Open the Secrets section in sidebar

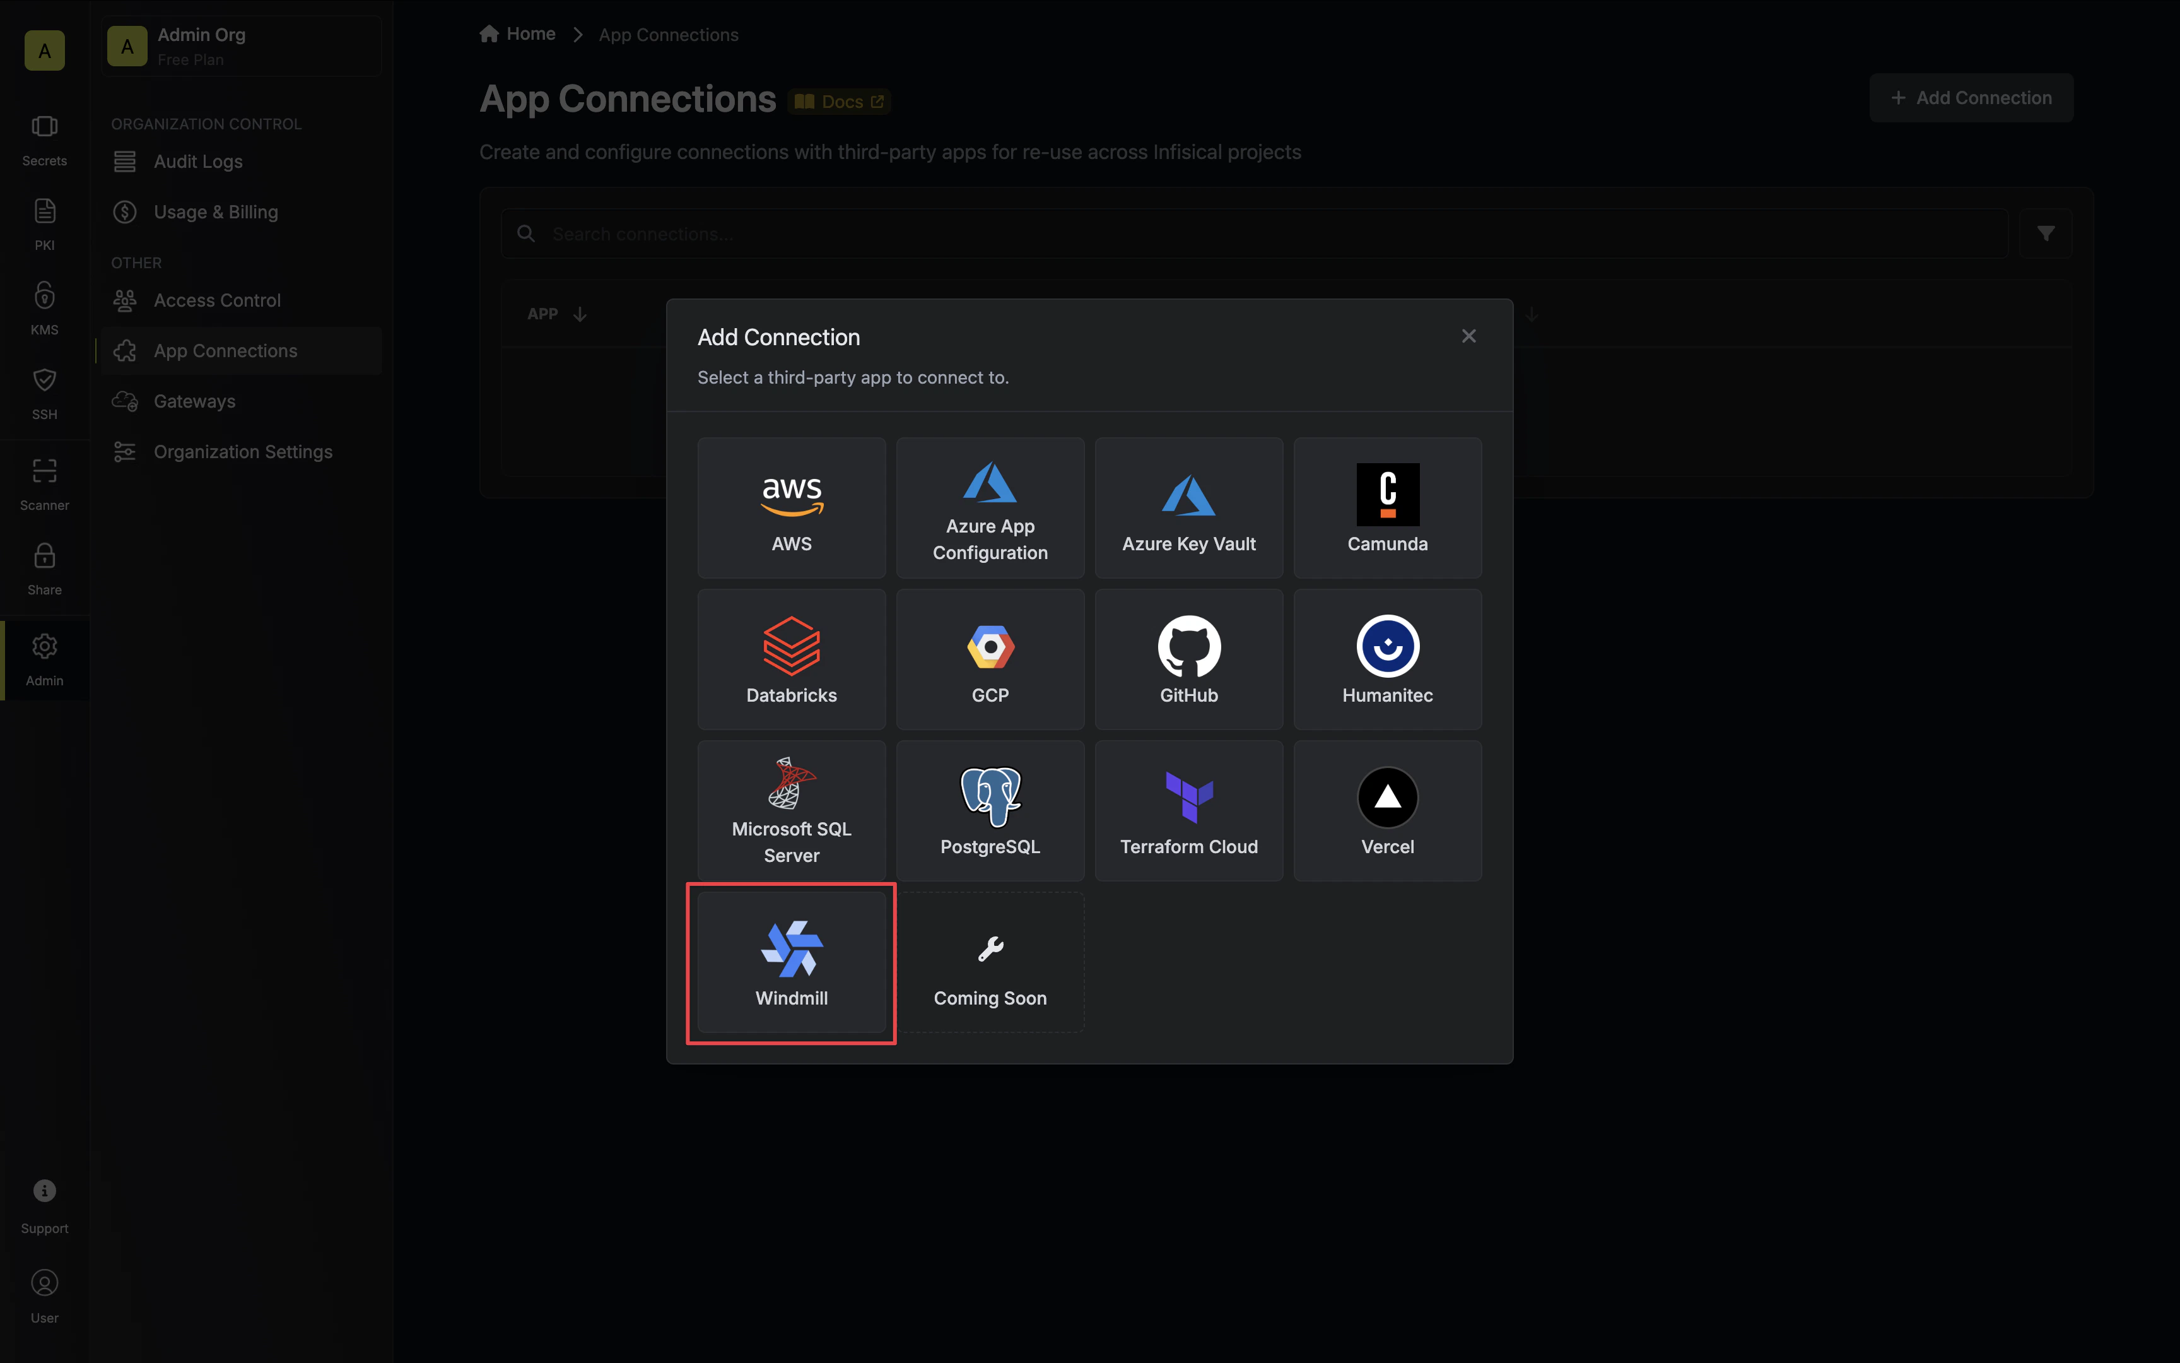pyautogui.click(x=44, y=141)
